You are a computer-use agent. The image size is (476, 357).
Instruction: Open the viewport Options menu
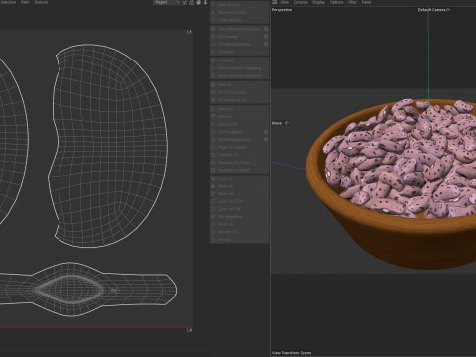pos(336,2)
